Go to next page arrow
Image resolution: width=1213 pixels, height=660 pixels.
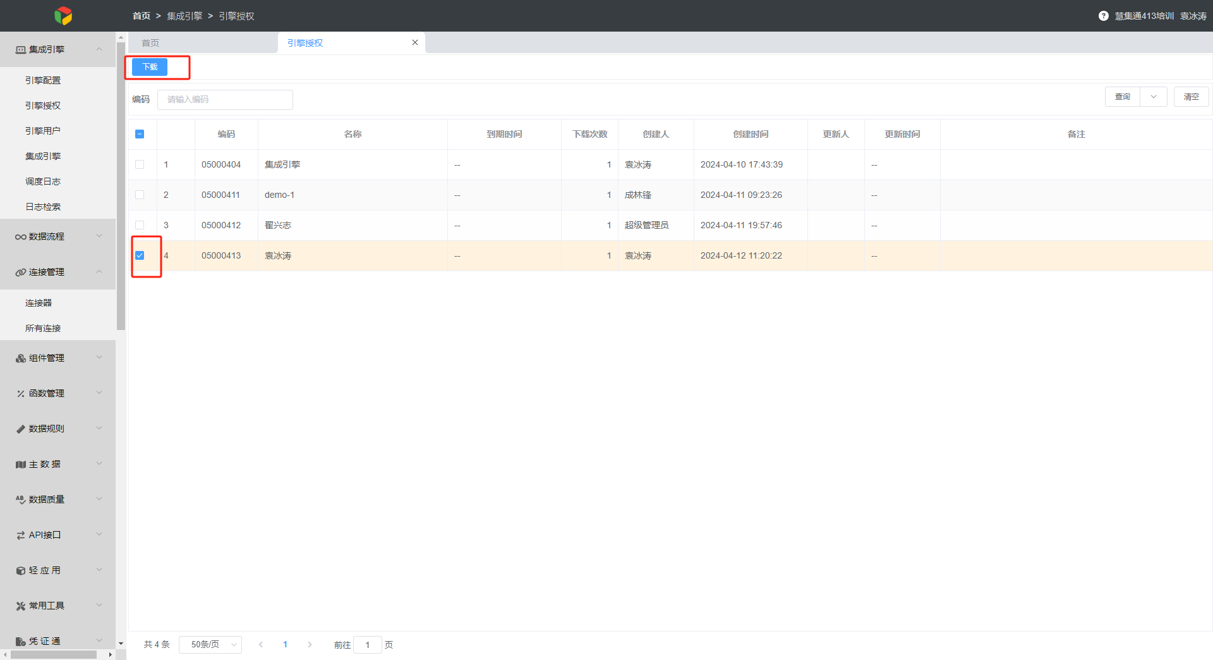point(310,644)
